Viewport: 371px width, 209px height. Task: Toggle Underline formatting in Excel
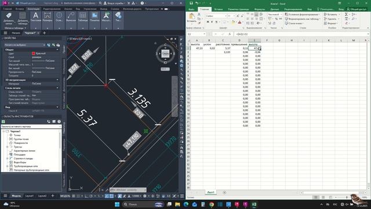click(216, 22)
